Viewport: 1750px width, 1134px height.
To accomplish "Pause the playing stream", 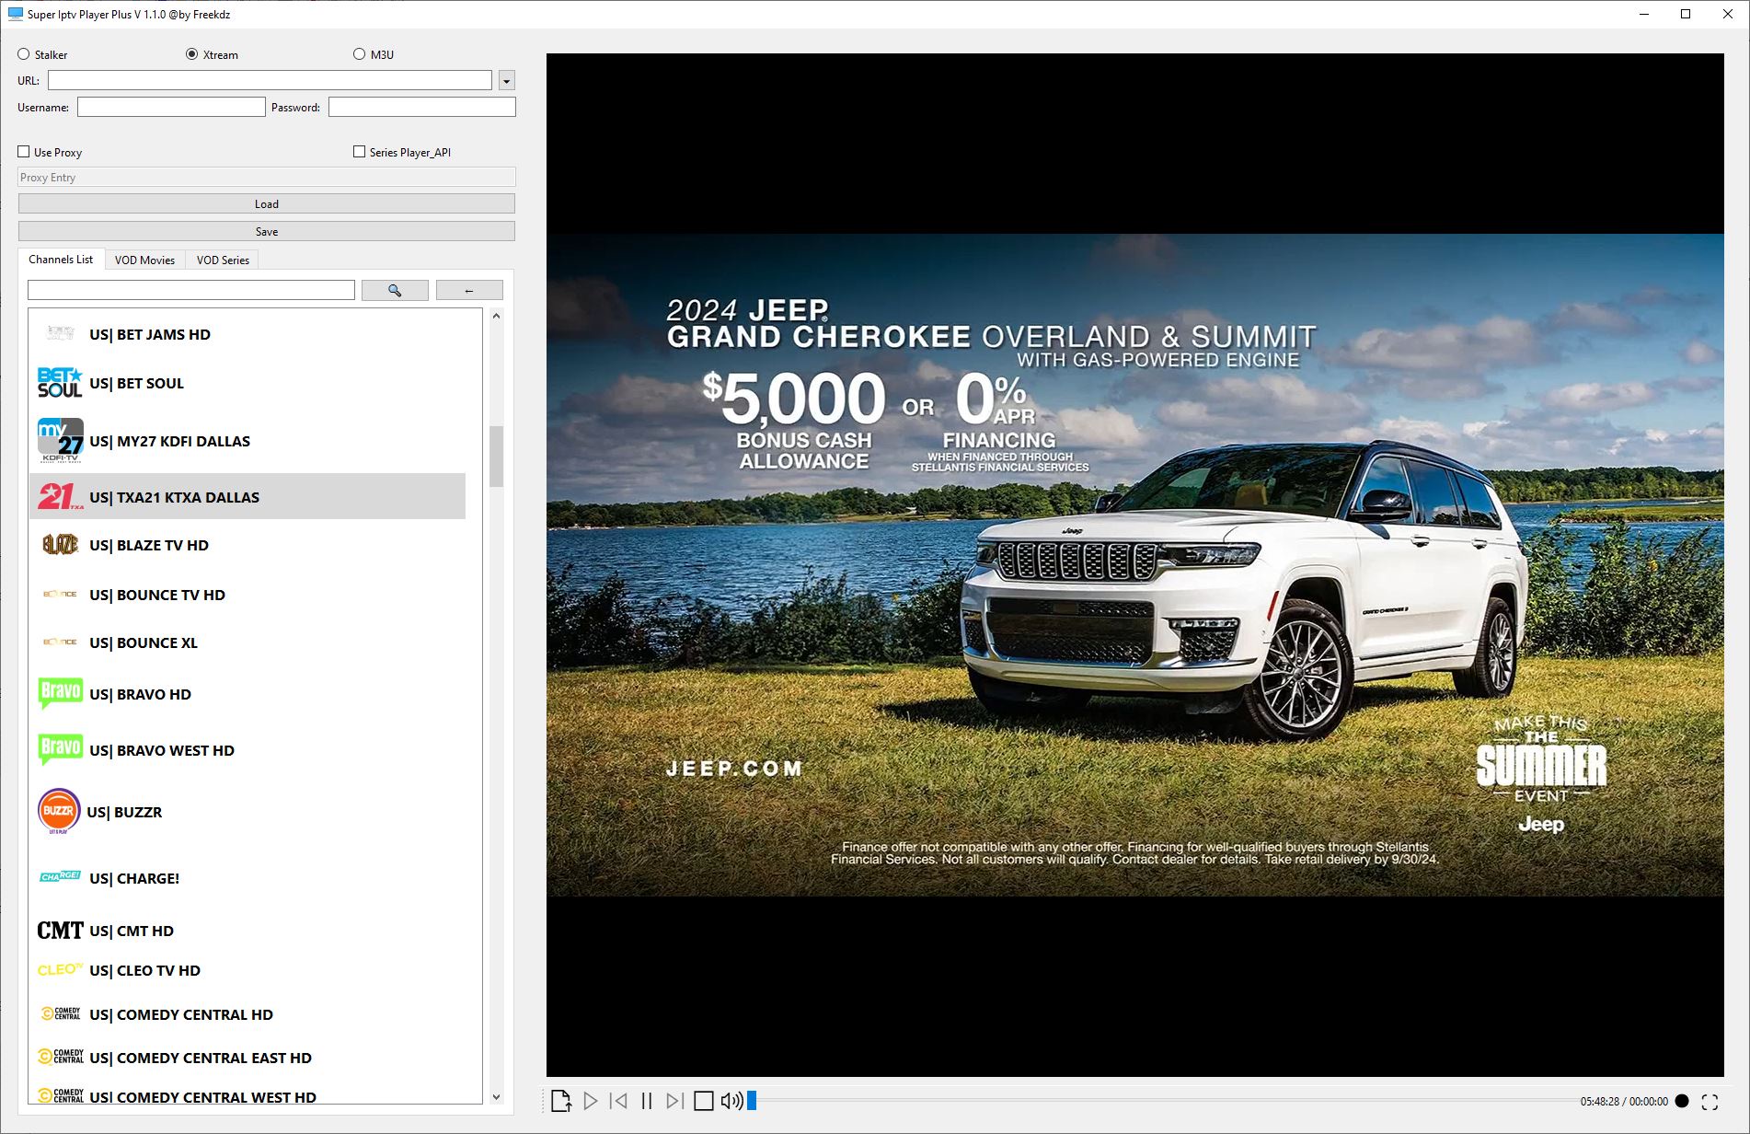I will (x=647, y=1101).
